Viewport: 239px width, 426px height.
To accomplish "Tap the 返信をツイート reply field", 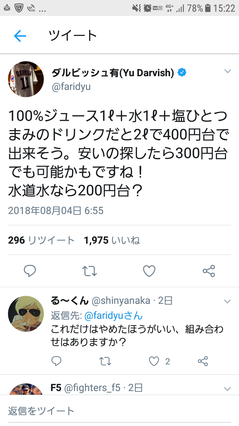I will click(119, 411).
